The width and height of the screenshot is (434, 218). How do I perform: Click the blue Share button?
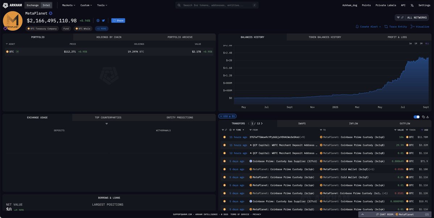coord(118,21)
